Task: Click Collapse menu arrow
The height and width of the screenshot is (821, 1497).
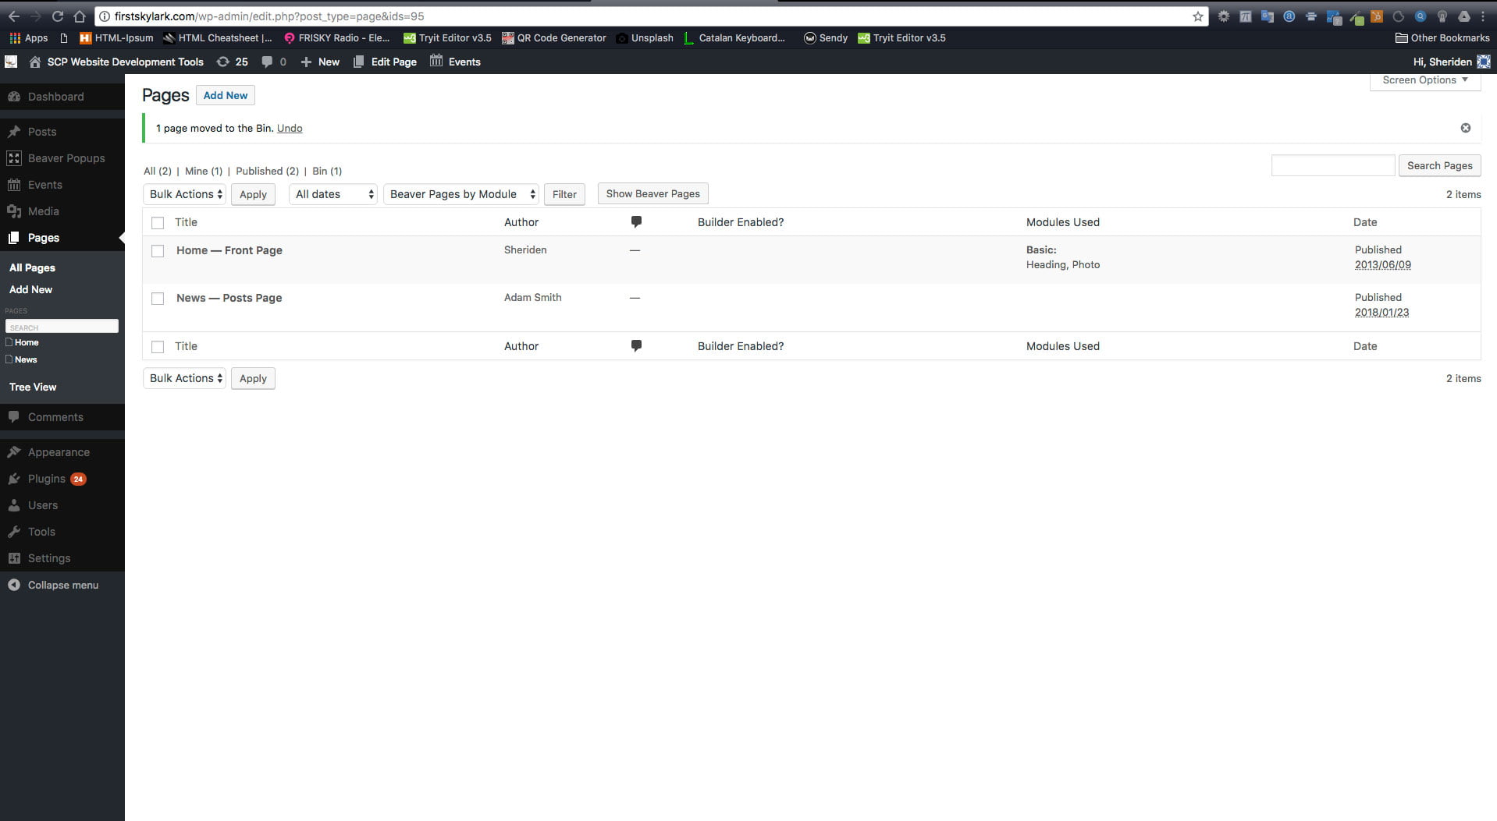Action: point(14,585)
